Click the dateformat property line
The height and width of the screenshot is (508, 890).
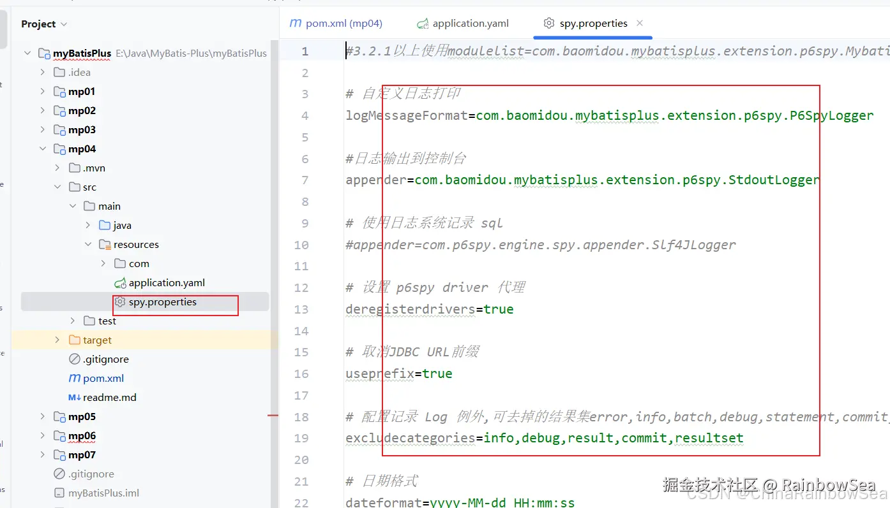[x=460, y=502]
